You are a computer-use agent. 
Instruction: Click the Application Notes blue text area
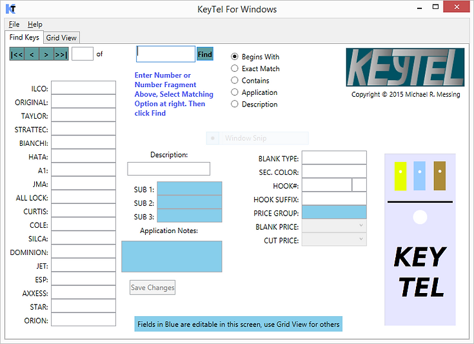tap(172, 257)
